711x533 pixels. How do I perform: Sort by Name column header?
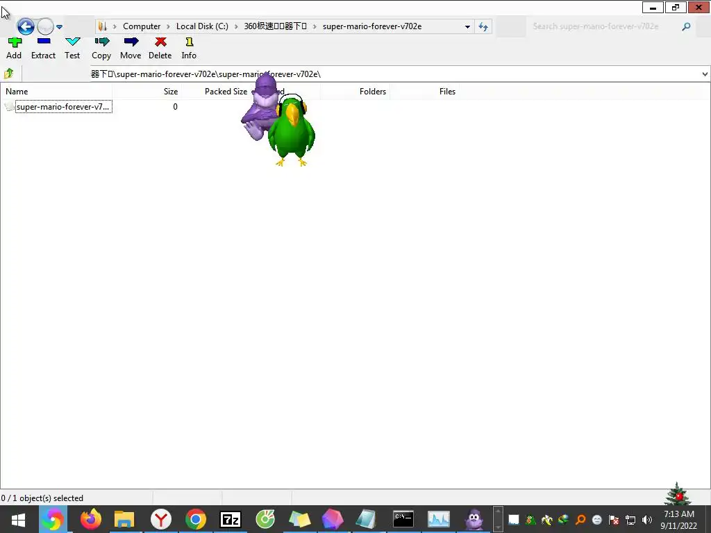[56, 92]
